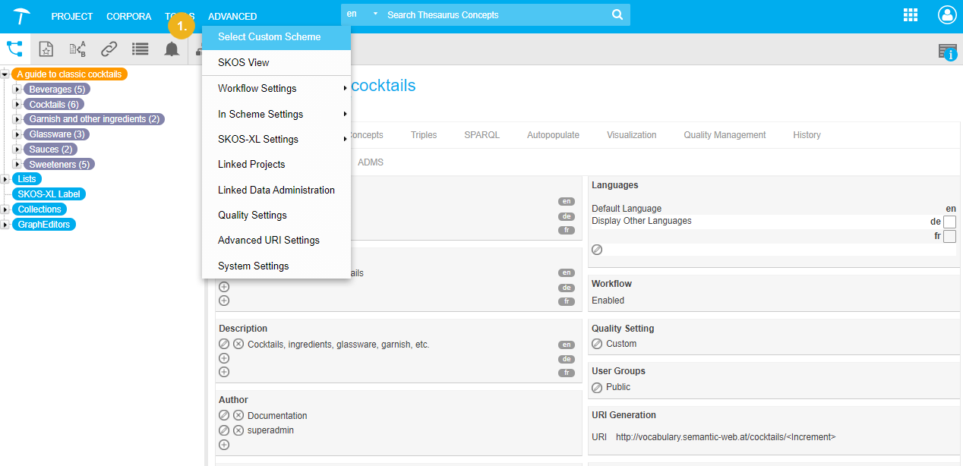Screen dimensions: 963x466
Task: Collapse the 'A guide to classic cocktails' node
Action: tap(5, 74)
